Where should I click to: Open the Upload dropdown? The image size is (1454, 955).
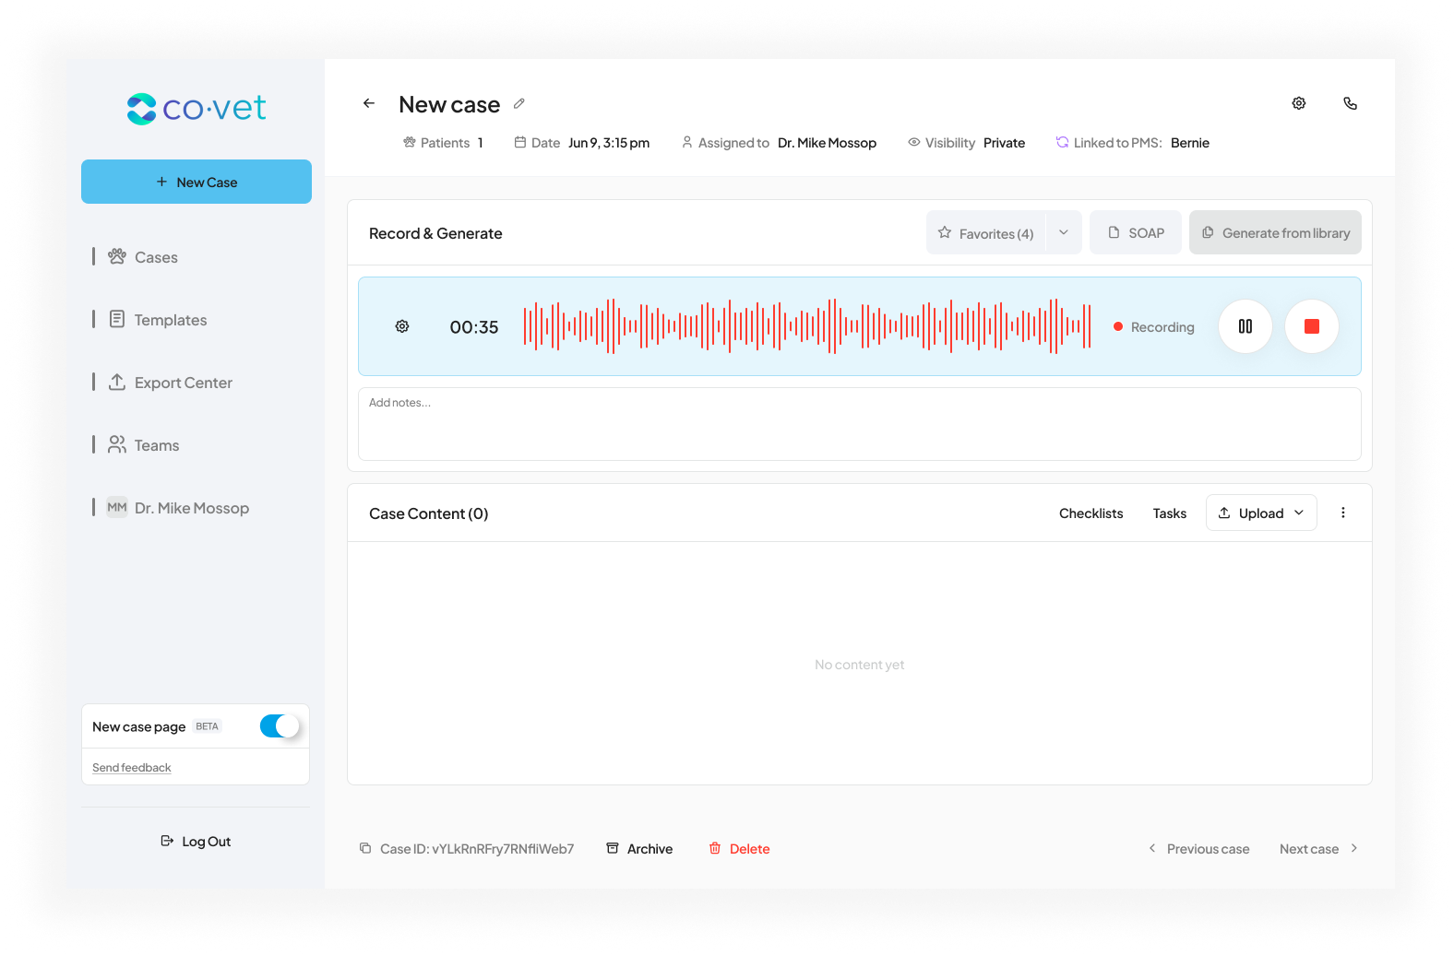(1261, 513)
